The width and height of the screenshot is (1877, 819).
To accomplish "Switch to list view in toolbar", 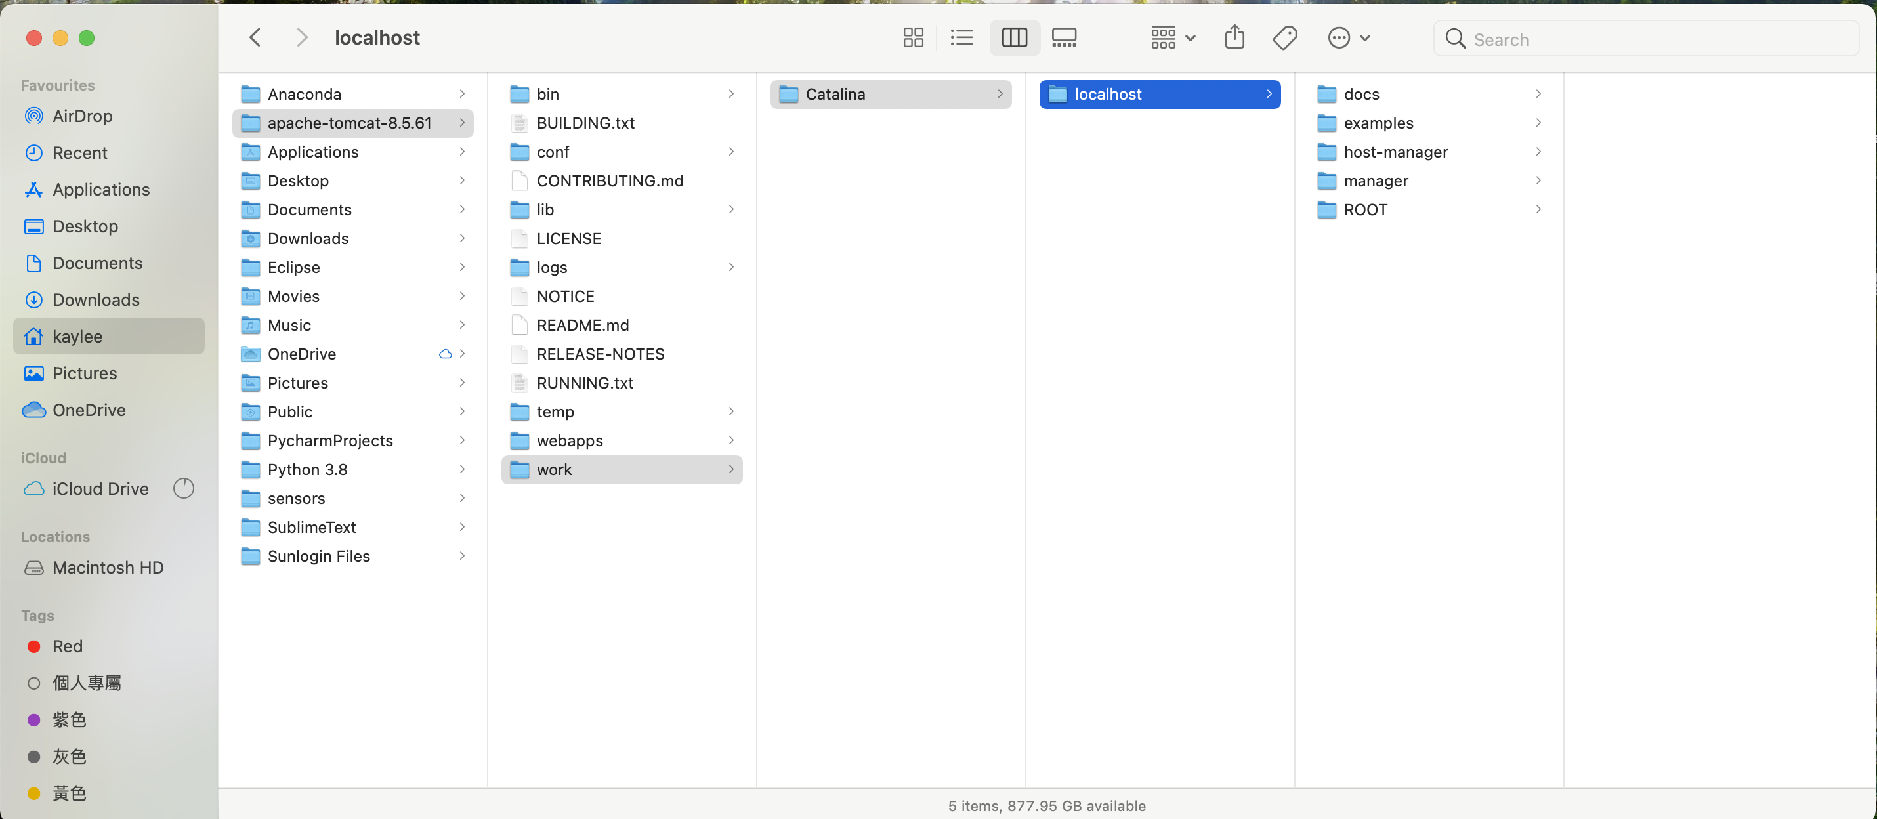I will pyautogui.click(x=962, y=38).
